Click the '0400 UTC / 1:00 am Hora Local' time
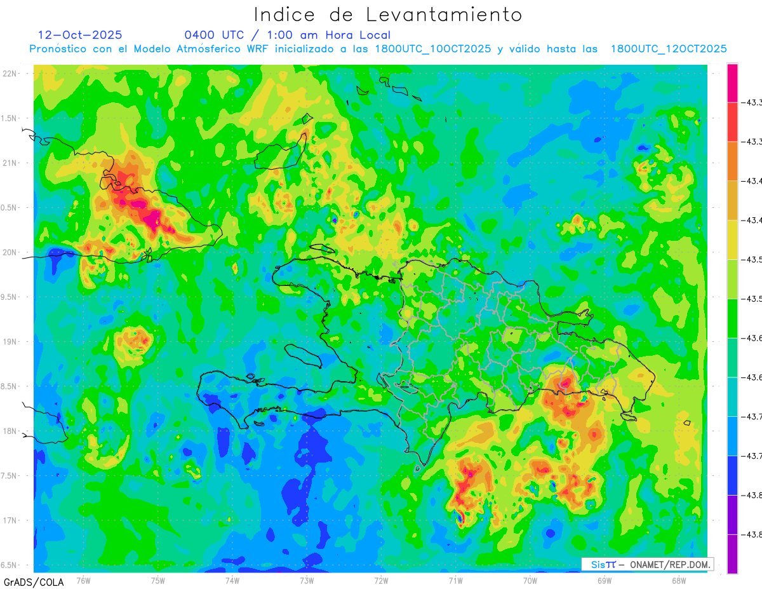This screenshot has height=589, width=762. click(x=287, y=35)
